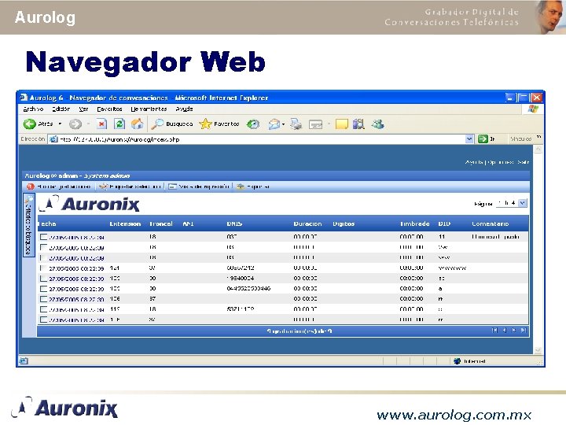
Task: Refresh the page with the green arrows icon
Action: pos(119,124)
